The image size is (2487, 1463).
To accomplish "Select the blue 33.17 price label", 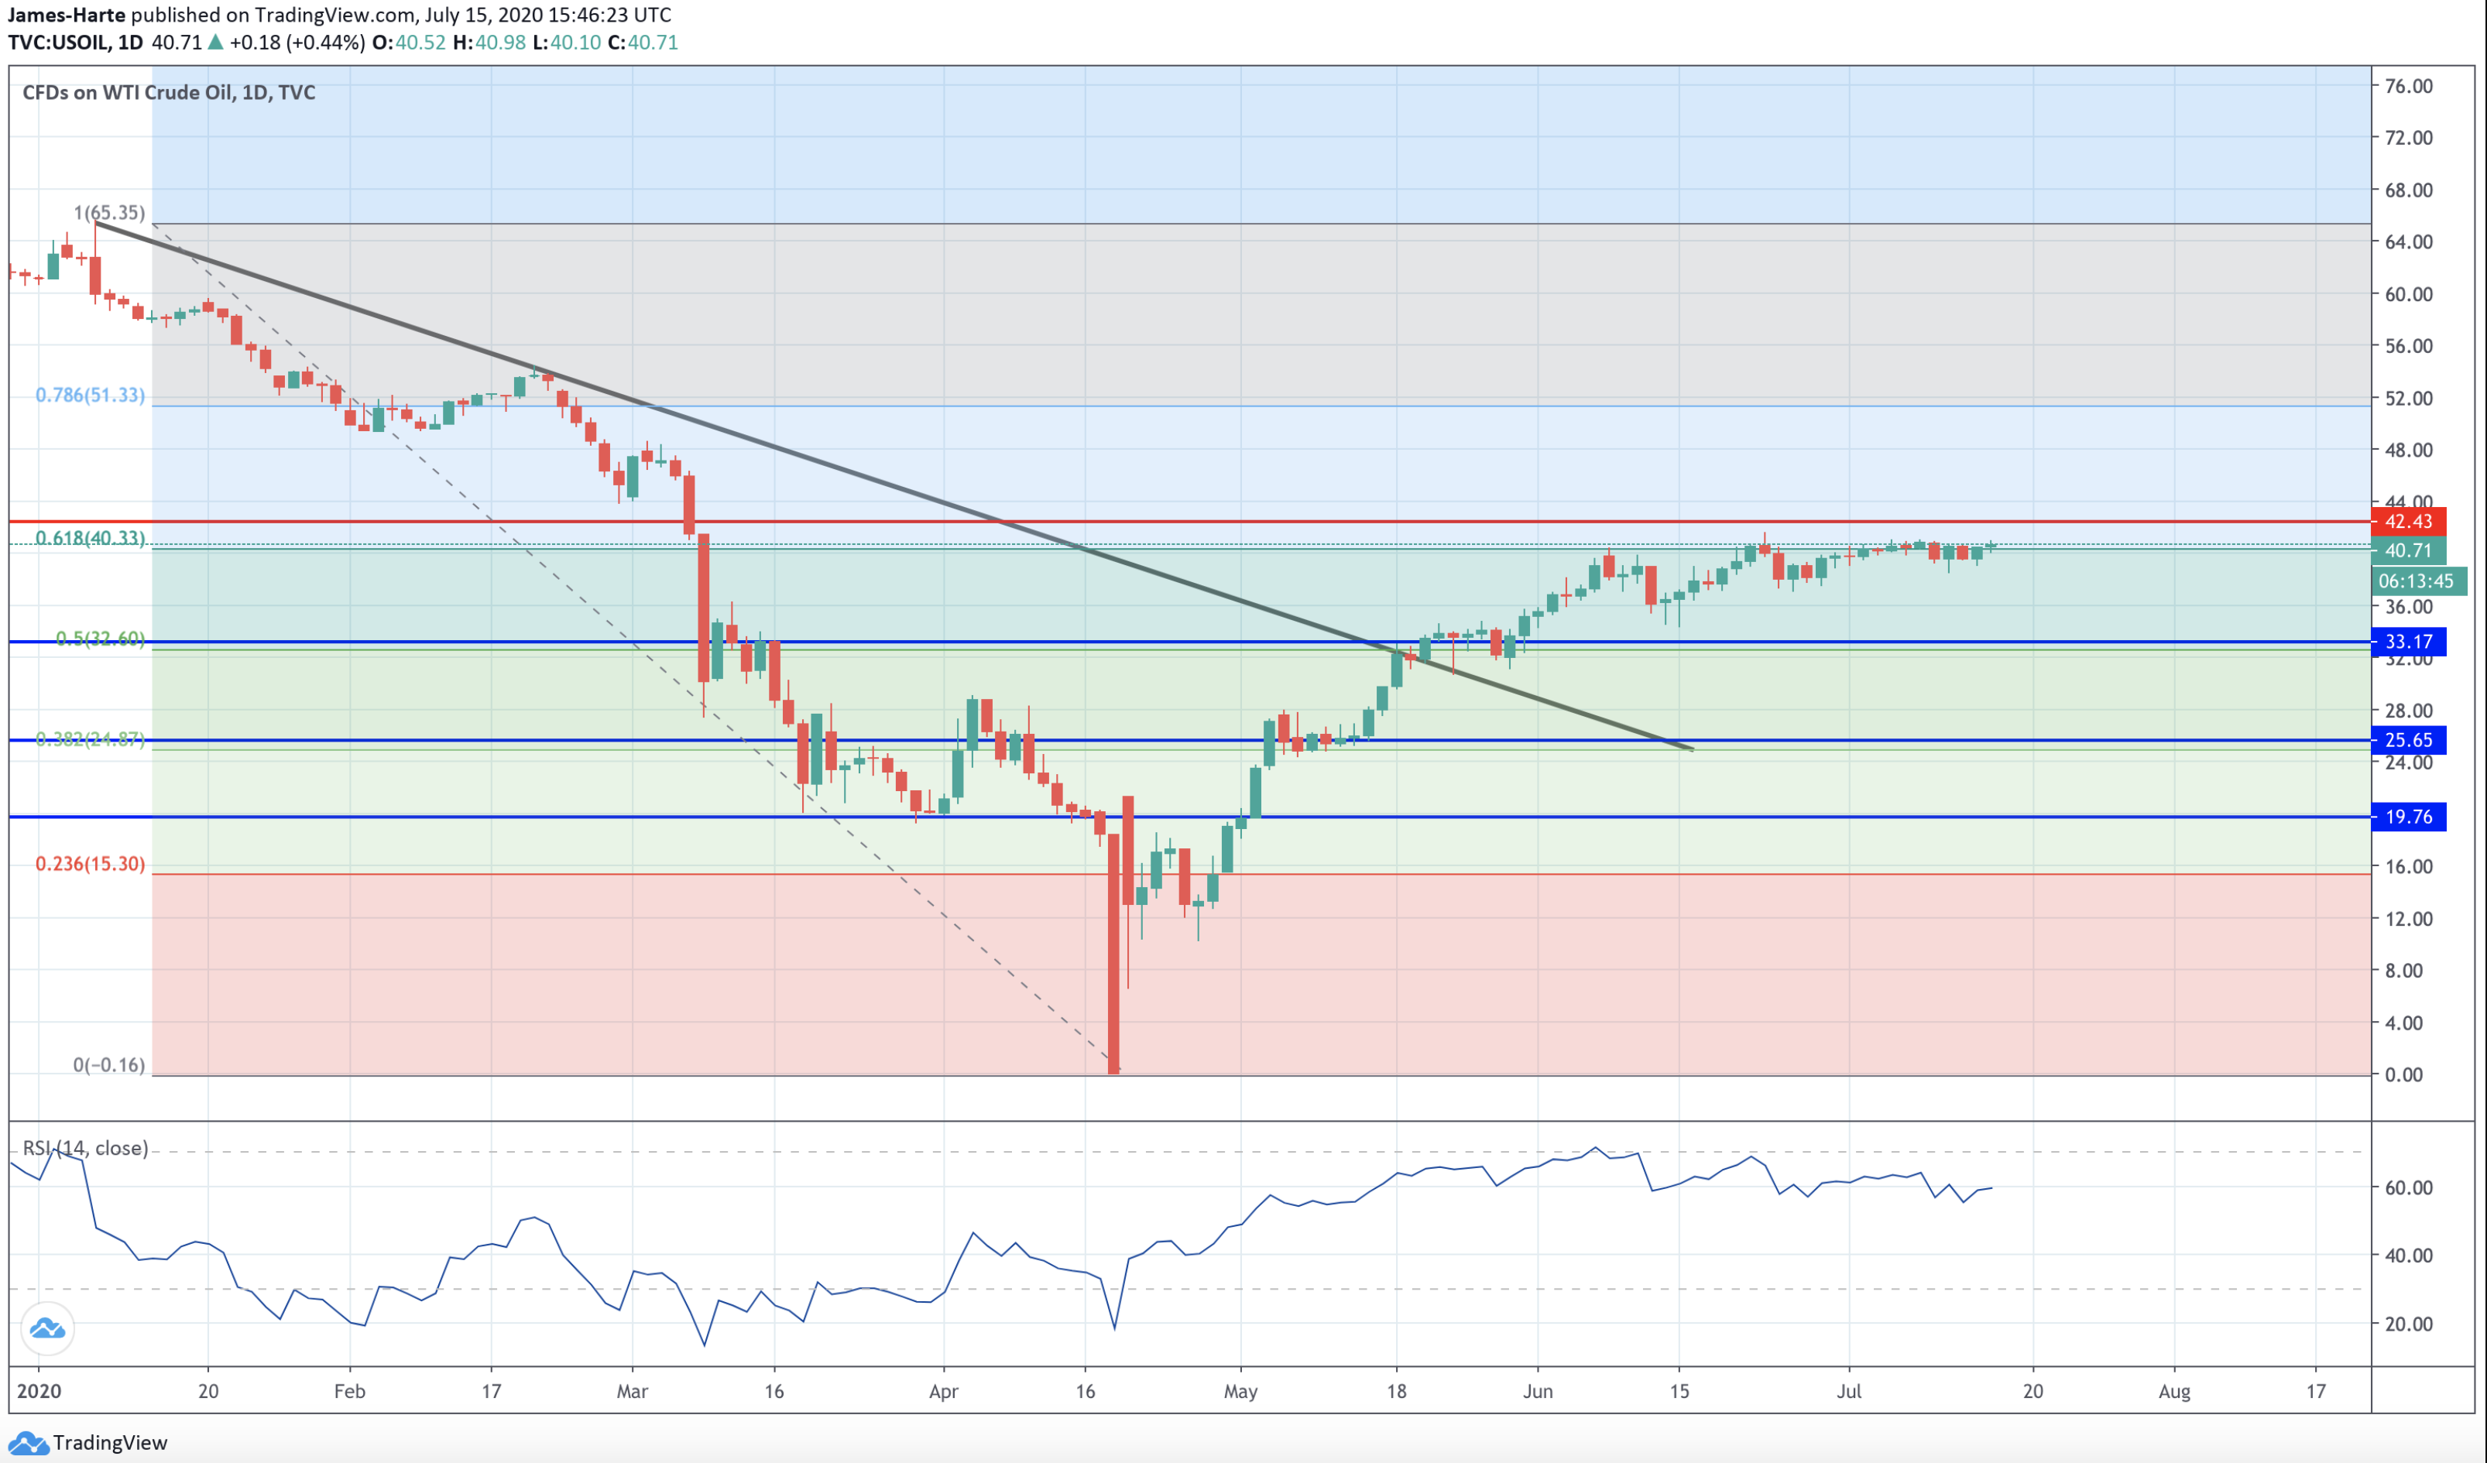I will pyautogui.click(x=2408, y=641).
